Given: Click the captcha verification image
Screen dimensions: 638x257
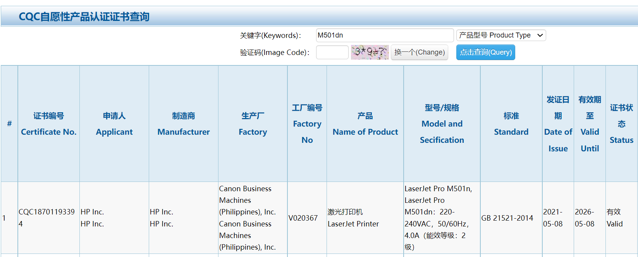Looking at the screenshot, I should point(370,52).
